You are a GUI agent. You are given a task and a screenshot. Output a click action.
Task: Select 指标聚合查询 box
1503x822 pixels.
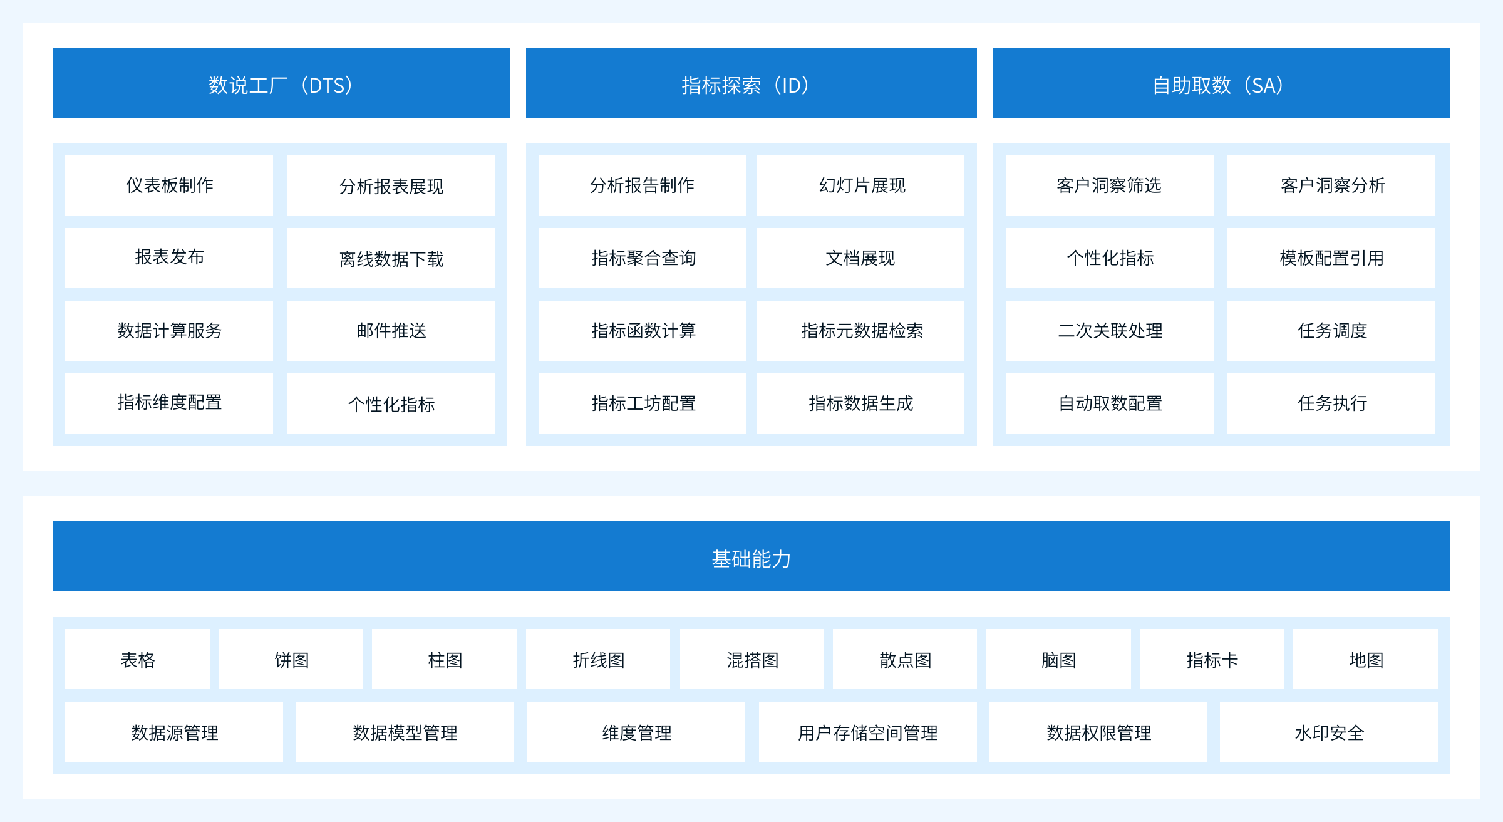[x=643, y=258]
